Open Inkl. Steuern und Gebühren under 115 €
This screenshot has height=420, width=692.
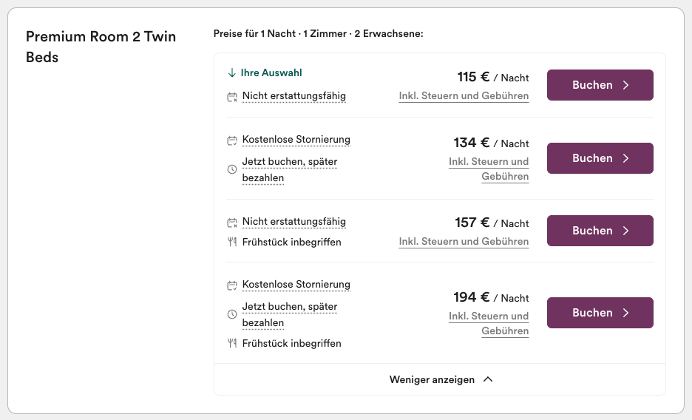(x=464, y=95)
